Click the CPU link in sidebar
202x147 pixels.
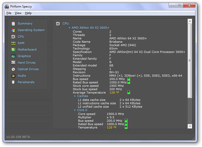(21, 37)
